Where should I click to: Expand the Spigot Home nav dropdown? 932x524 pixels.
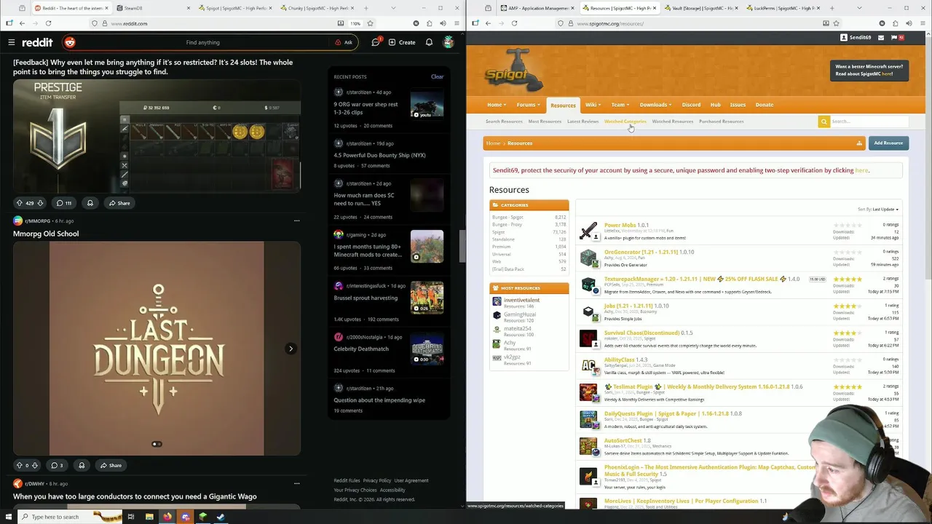tap(497, 105)
